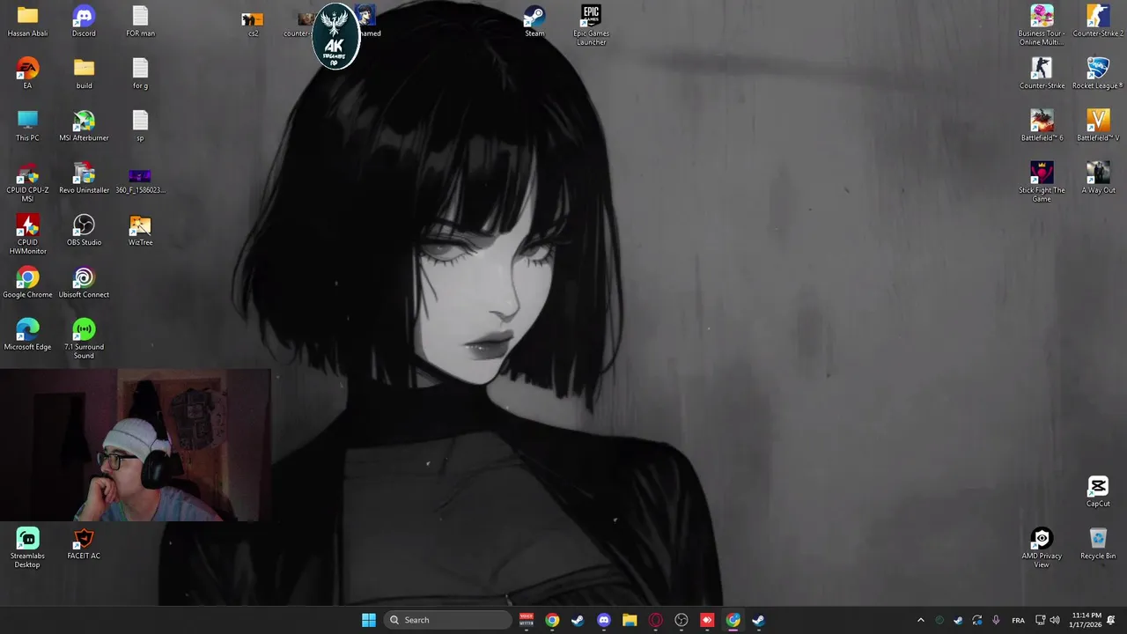Launch Business Tour Online Multiplayer shortcut
Viewport: 1127px width, 634px height.
(1042, 26)
